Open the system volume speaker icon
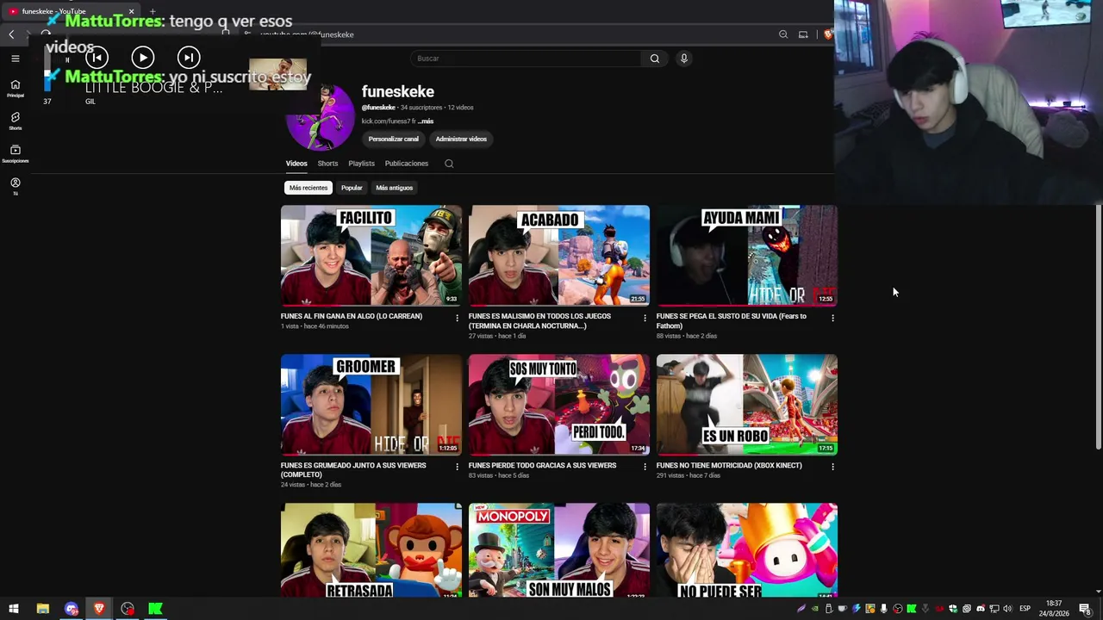The width and height of the screenshot is (1103, 620). coord(1007,609)
